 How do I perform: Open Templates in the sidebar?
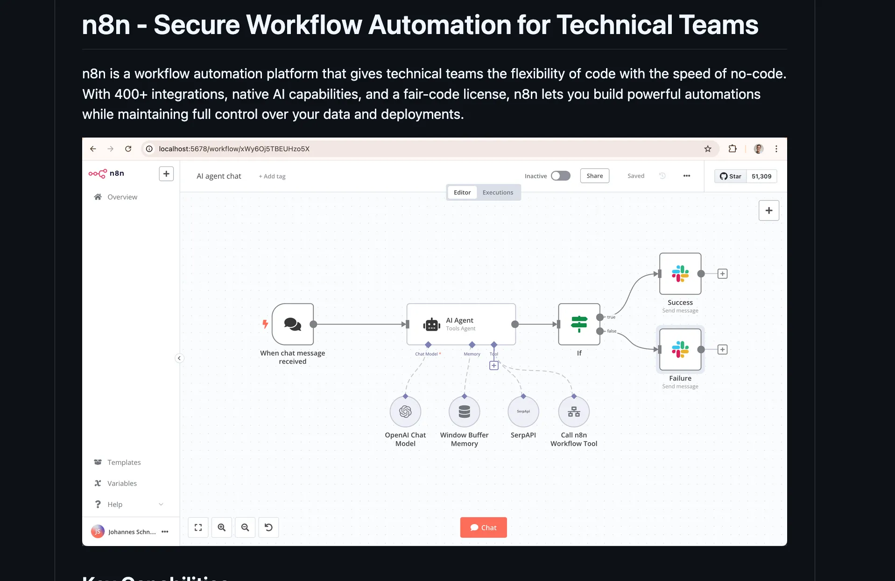pyautogui.click(x=117, y=462)
